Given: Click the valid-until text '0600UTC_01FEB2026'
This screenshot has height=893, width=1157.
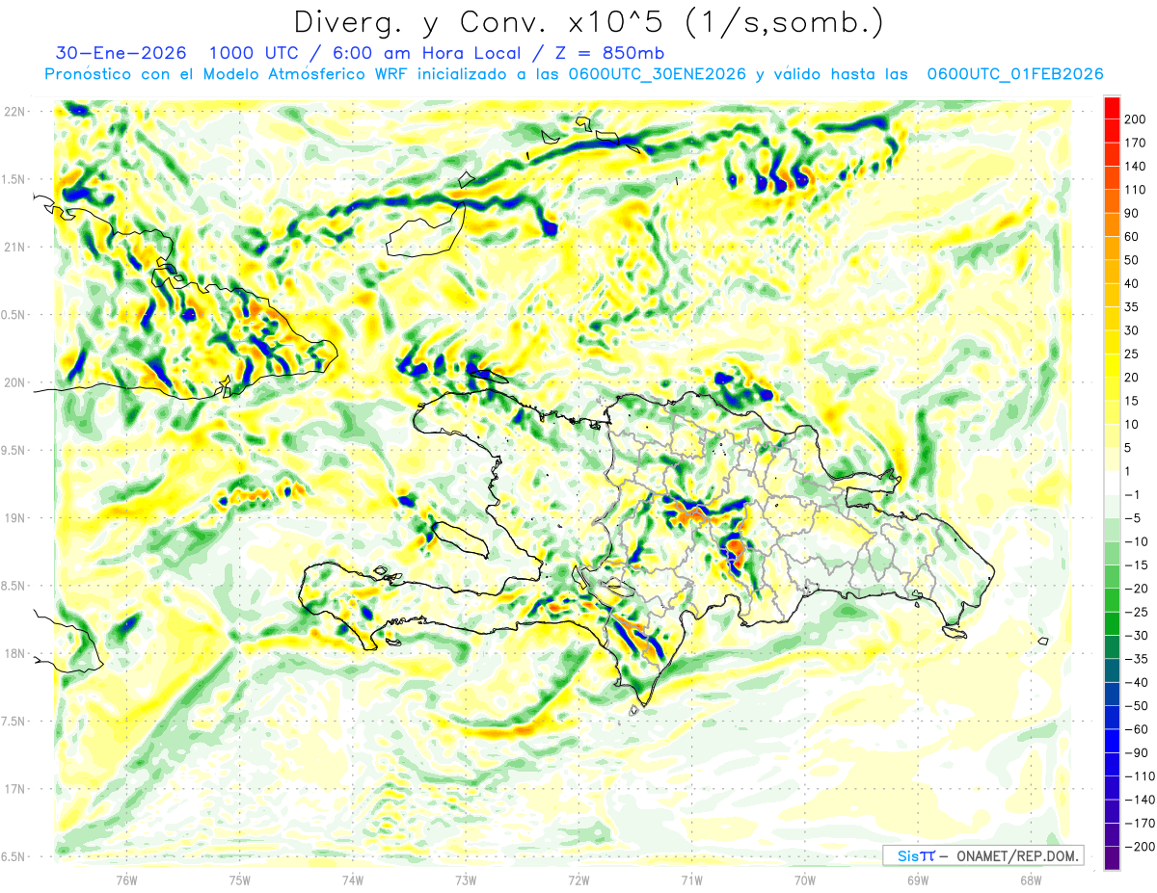Looking at the screenshot, I should click(x=1015, y=74).
